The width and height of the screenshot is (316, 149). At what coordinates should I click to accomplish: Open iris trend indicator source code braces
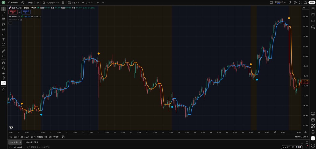[22, 17]
